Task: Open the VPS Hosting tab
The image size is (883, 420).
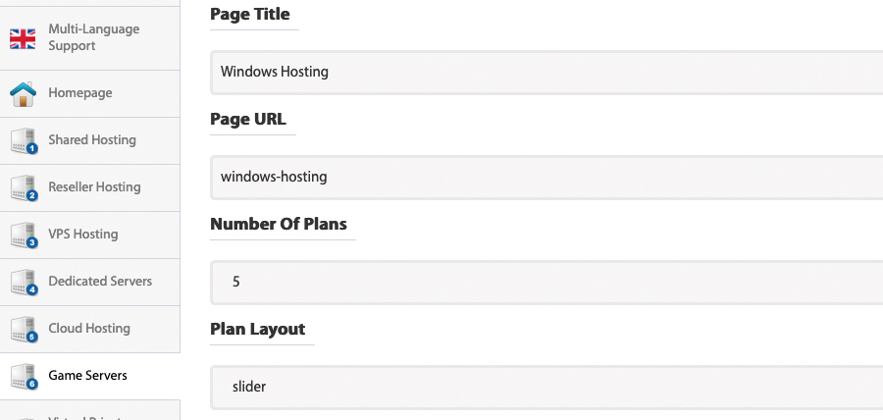Action: [x=90, y=236]
